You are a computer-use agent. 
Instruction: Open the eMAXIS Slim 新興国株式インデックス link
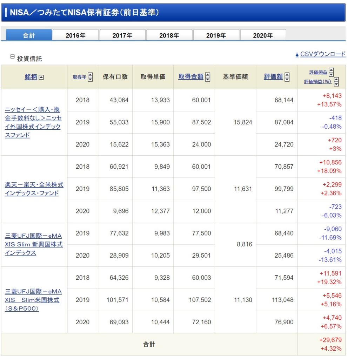[x=34, y=244]
